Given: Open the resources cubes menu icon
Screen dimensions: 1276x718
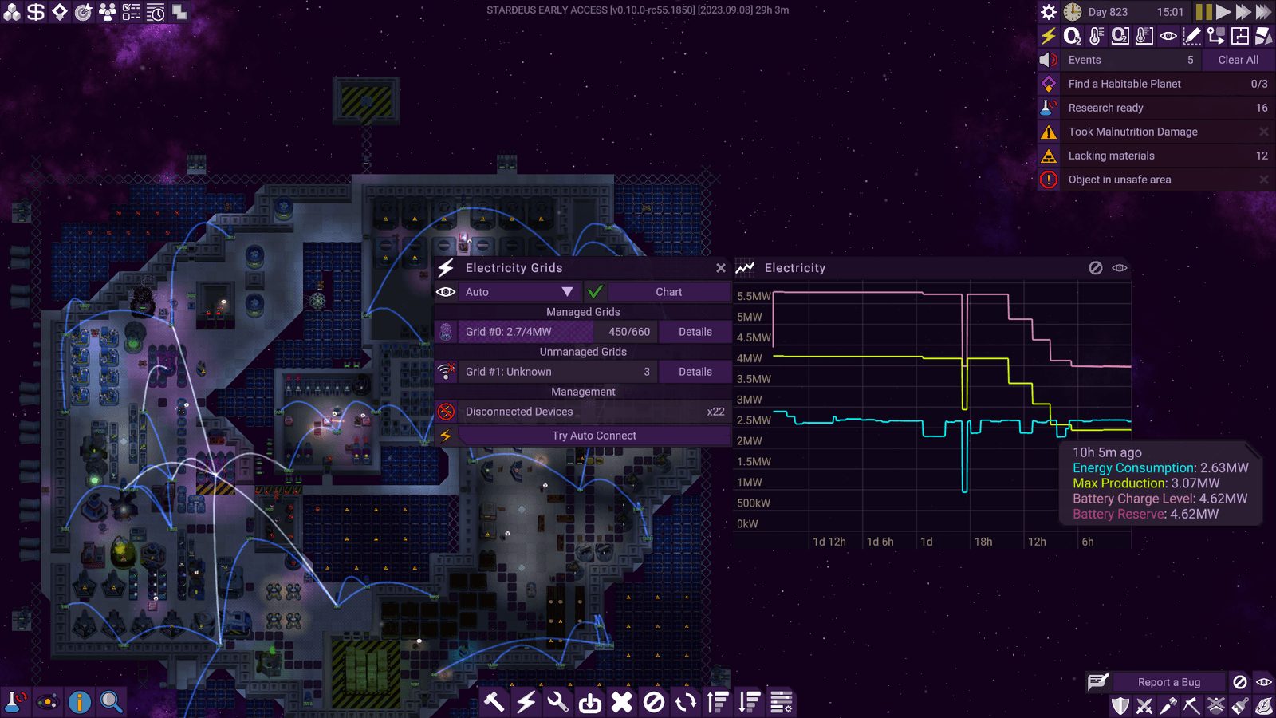Looking at the screenshot, I should pyautogui.click(x=12, y=12).
